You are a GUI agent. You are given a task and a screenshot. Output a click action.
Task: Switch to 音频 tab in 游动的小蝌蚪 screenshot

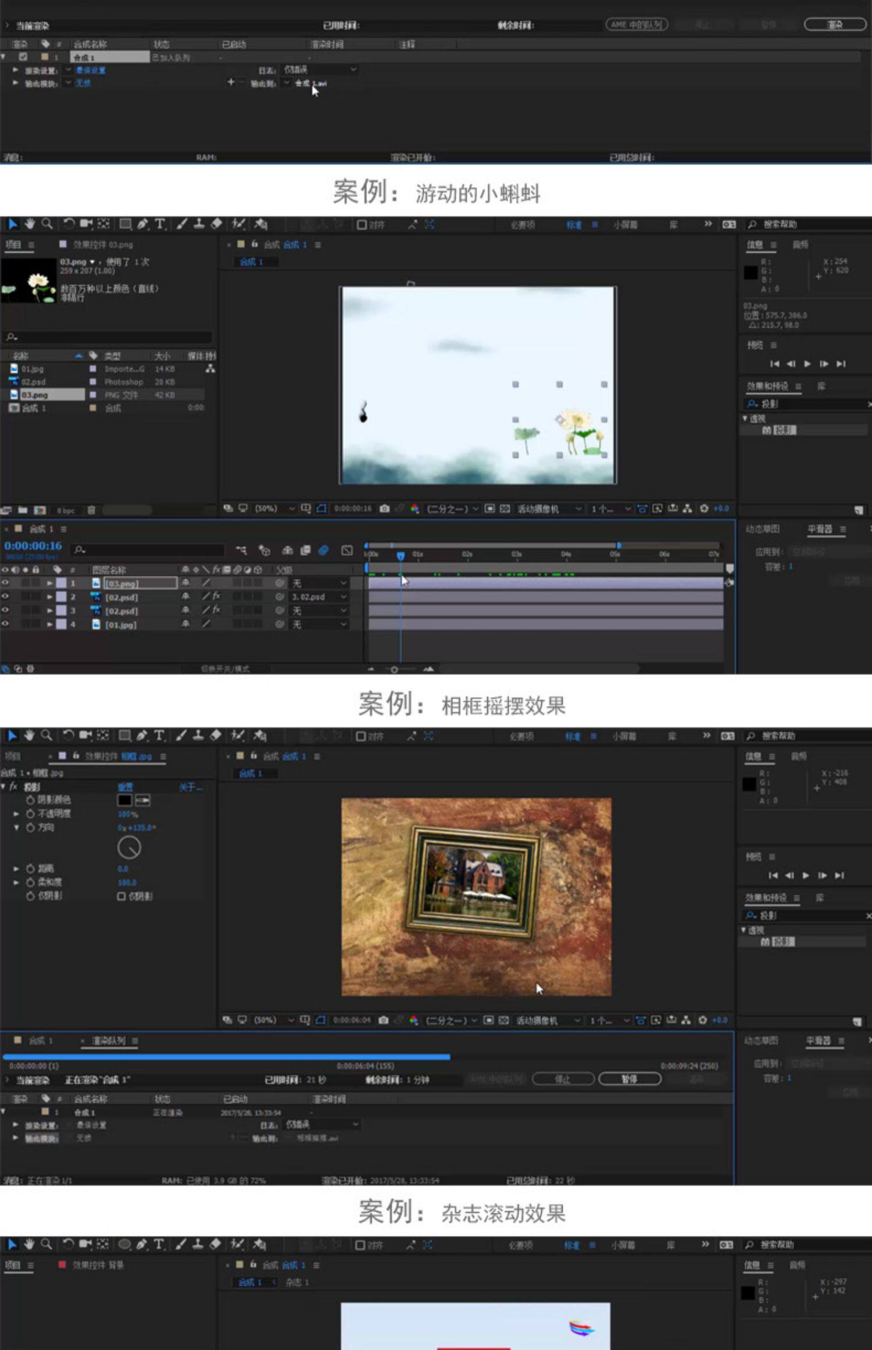tap(800, 245)
